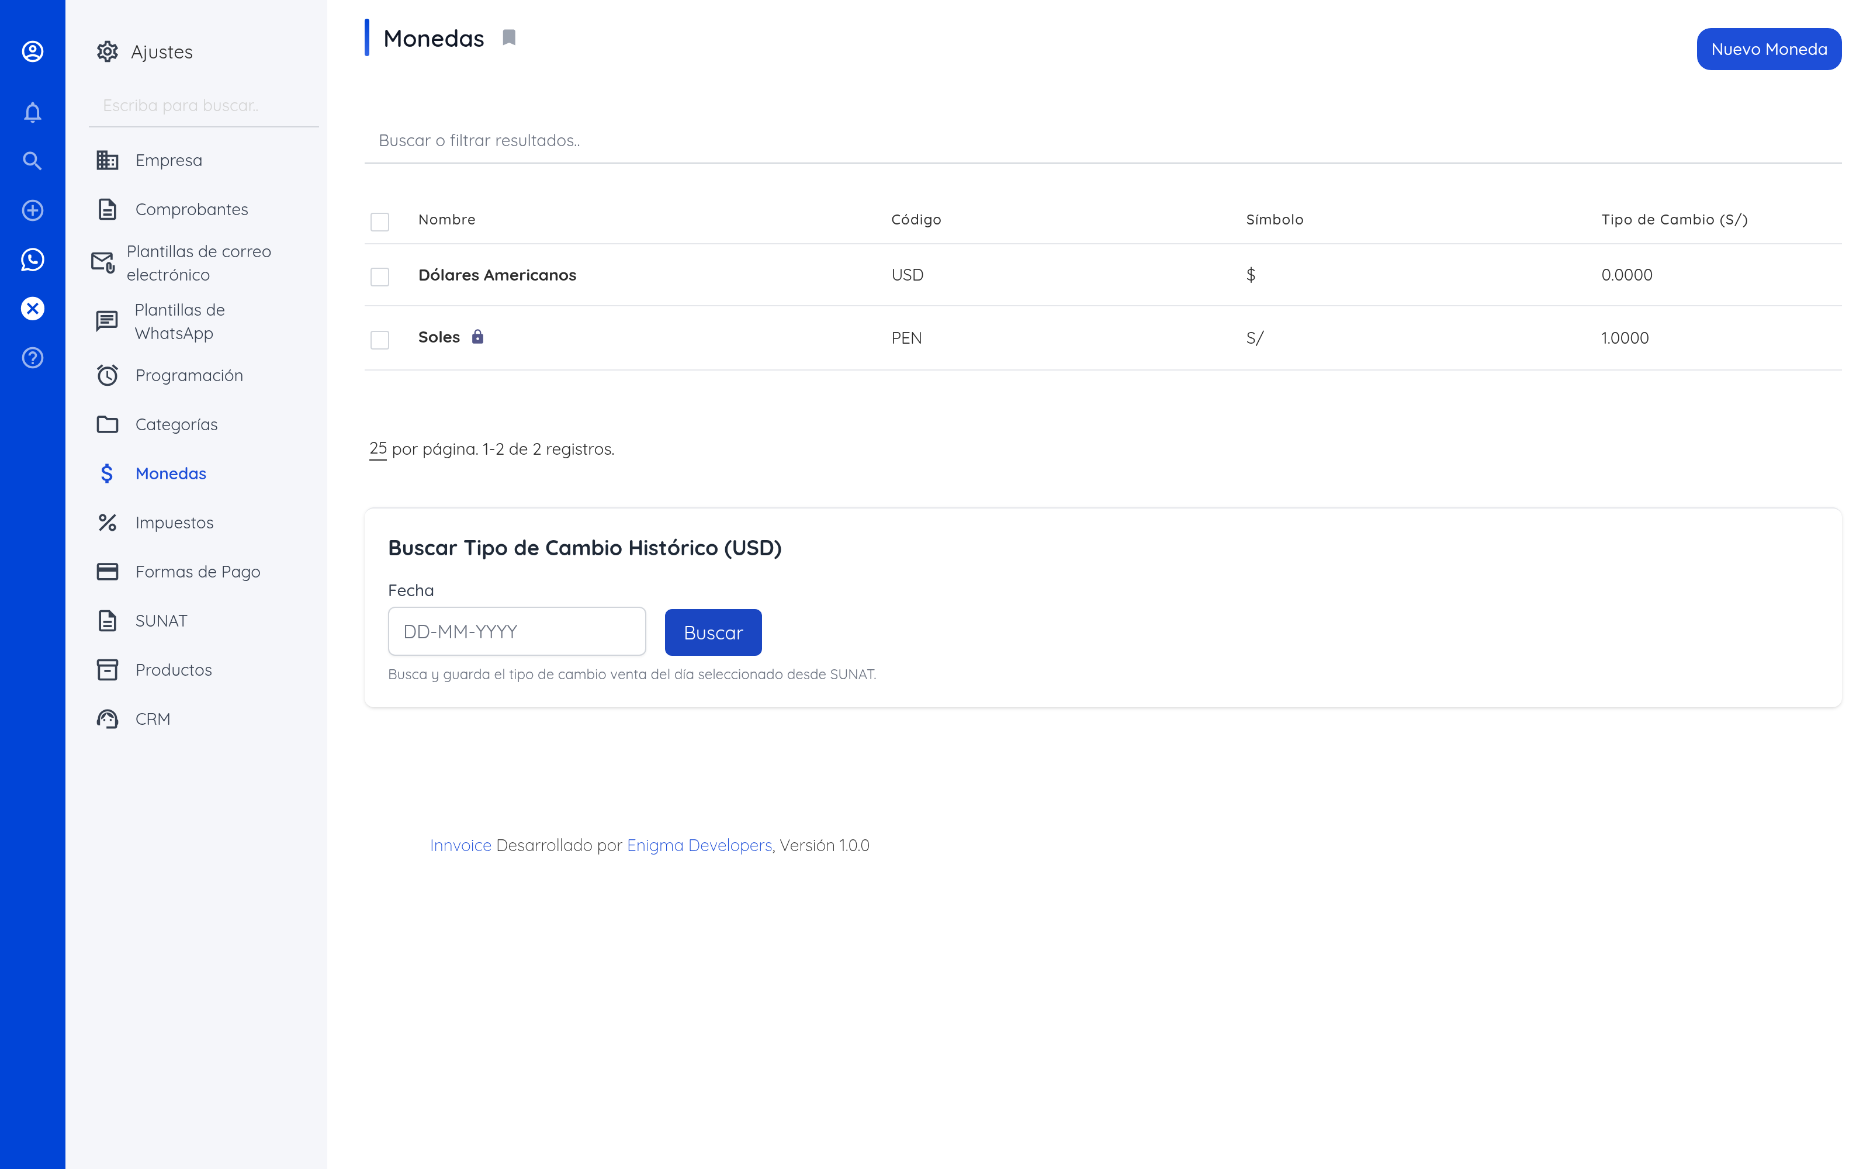Open the Innvoice footer link
This screenshot has height=1169, width=1870.
pyautogui.click(x=460, y=845)
